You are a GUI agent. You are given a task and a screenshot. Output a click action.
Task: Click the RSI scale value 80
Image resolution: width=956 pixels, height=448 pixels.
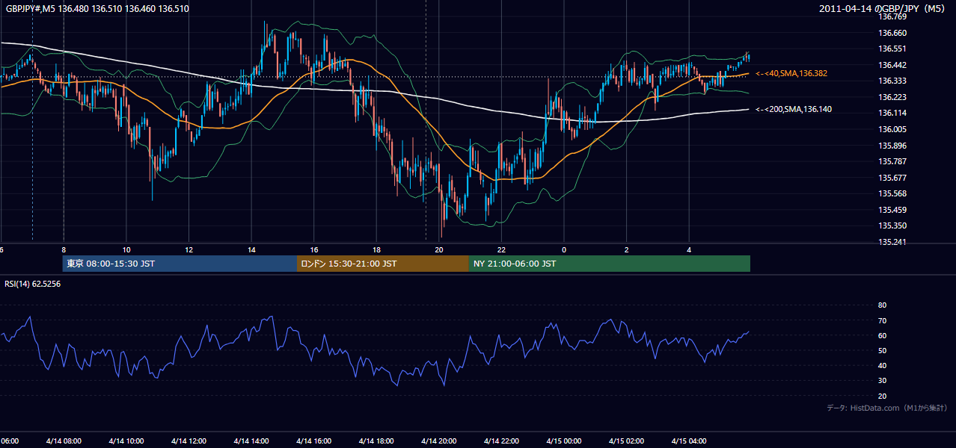882,305
